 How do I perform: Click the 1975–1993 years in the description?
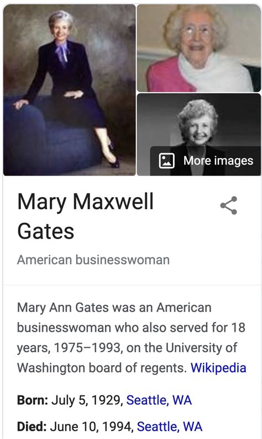click(x=87, y=348)
